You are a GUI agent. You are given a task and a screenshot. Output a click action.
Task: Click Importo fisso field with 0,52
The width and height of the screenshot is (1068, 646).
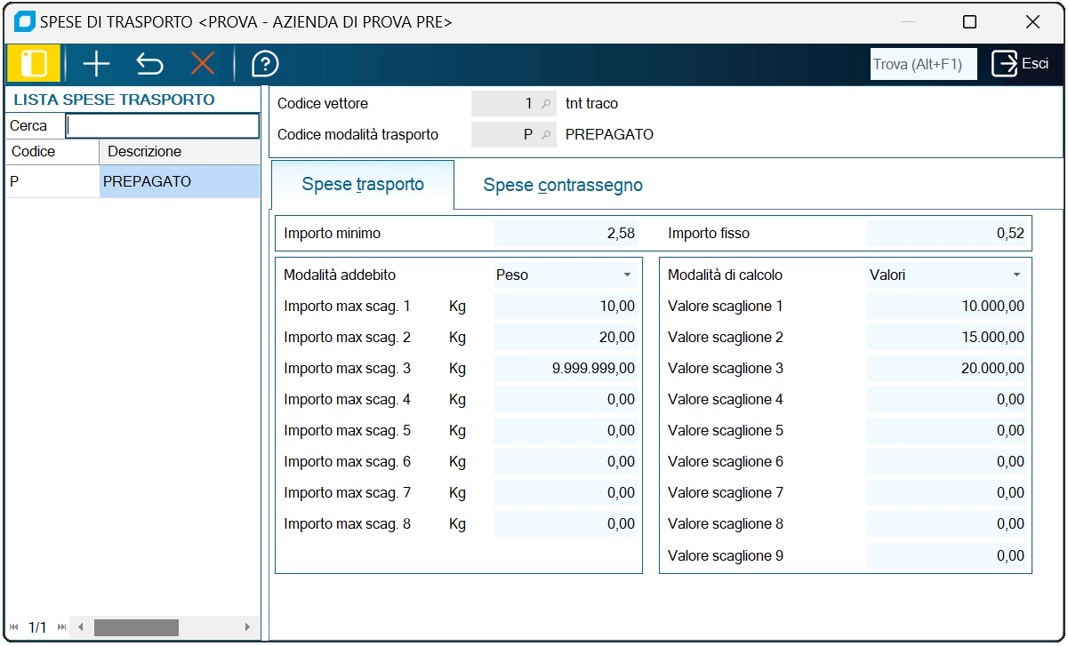point(947,234)
